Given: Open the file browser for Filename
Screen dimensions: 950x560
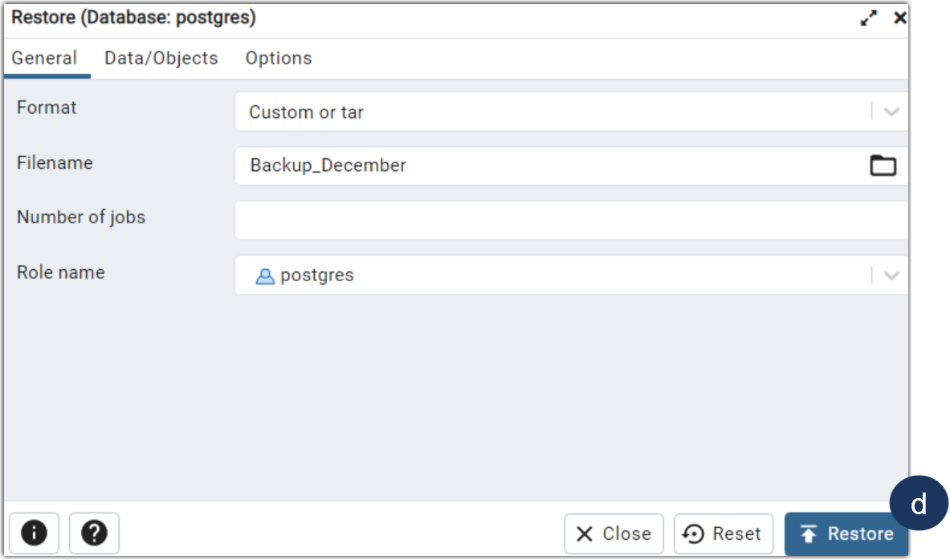Looking at the screenshot, I should pos(883,166).
